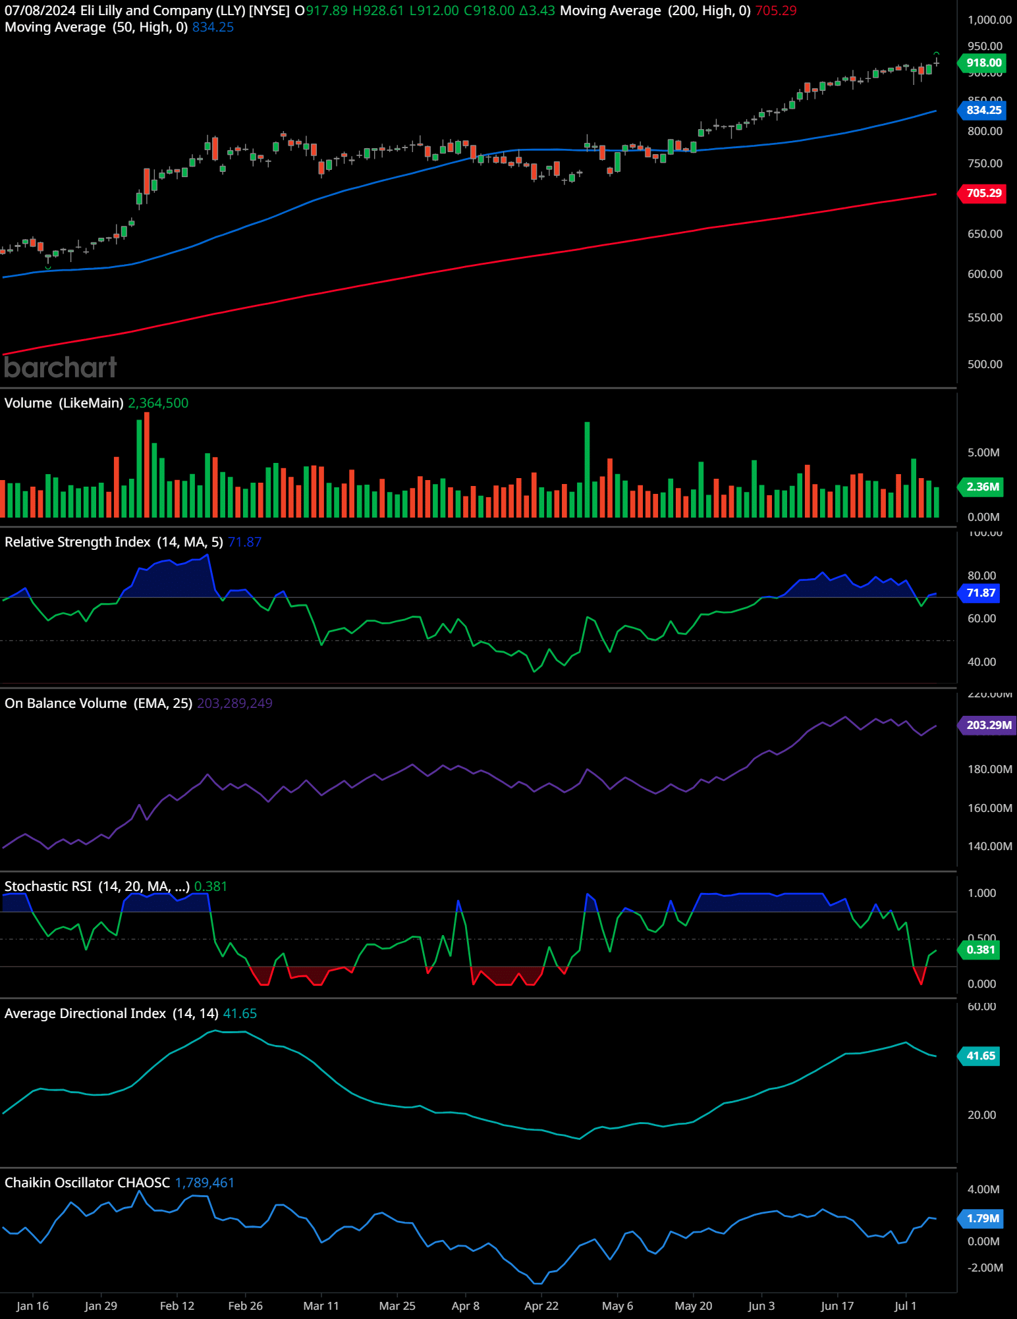Click the -2.00M Chaikin axis label

(x=985, y=1268)
